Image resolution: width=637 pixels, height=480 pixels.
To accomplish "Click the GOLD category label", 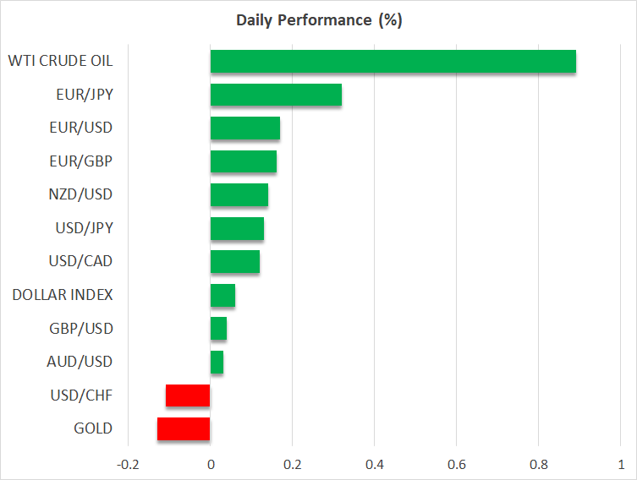I will pyautogui.click(x=93, y=428).
